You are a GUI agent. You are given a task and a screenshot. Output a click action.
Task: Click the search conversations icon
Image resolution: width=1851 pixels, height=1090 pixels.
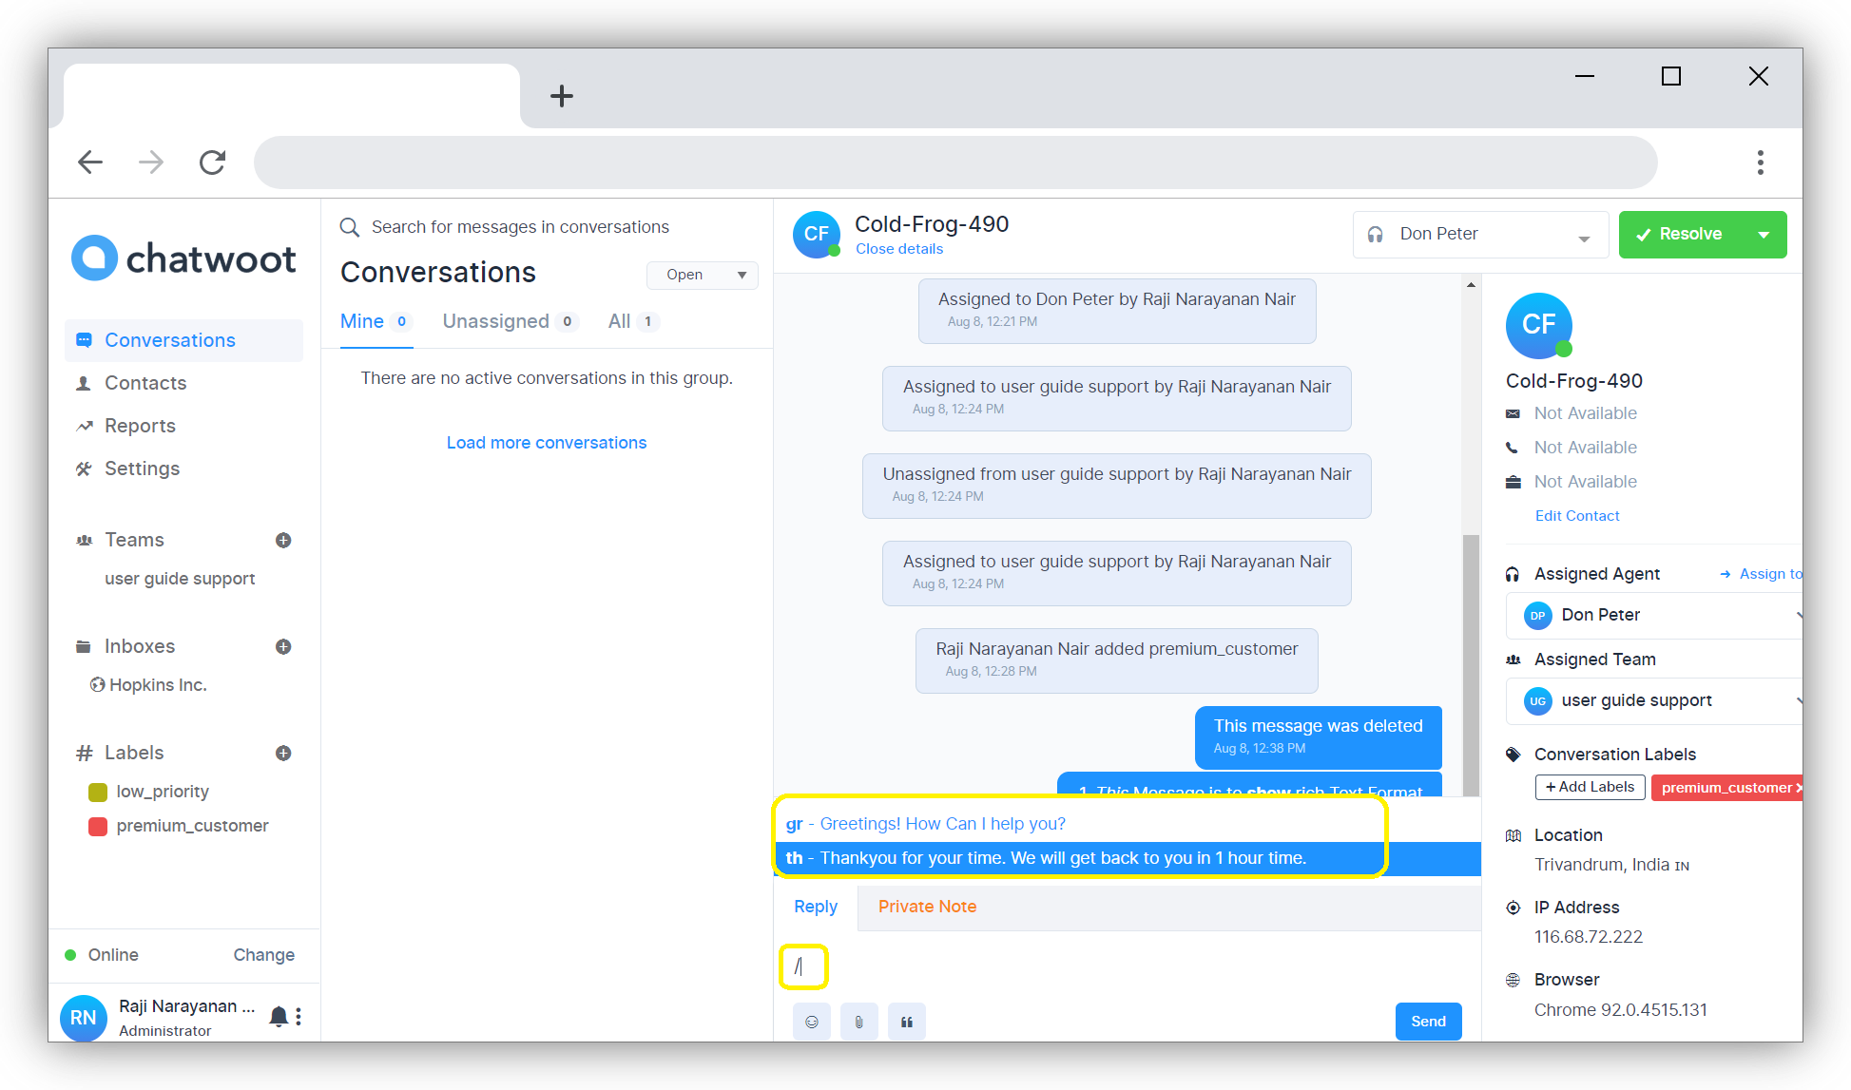pyautogui.click(x=349, y=227)
